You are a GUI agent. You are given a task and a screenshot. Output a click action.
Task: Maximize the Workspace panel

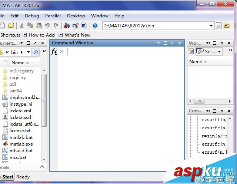(214, 43)
